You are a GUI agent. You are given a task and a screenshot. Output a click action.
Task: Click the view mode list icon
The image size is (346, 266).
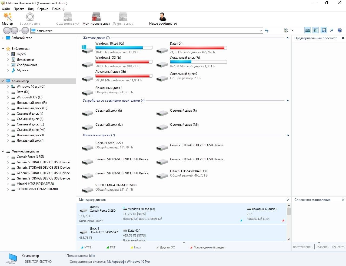point(287,30)
